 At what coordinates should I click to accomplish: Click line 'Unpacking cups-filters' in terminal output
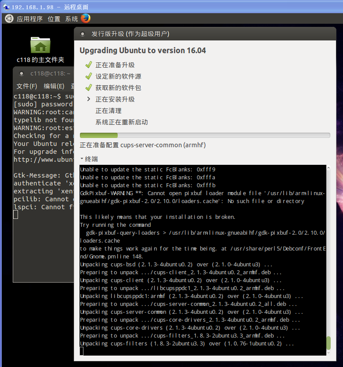tap(187, 344)
